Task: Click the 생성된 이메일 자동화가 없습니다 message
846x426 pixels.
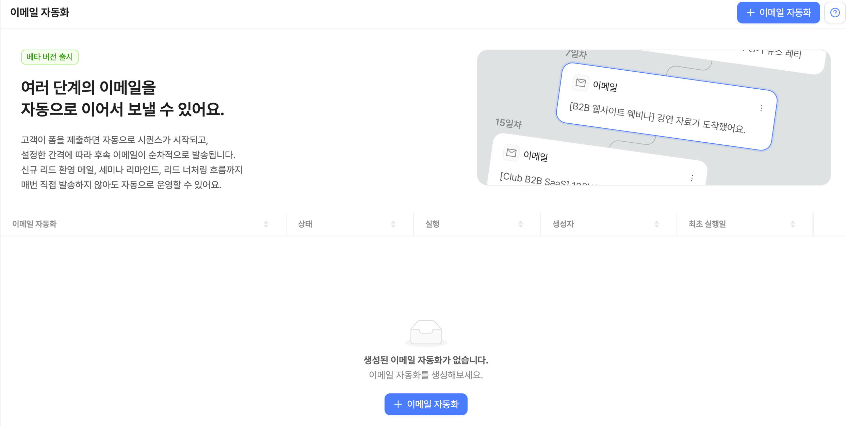Action: [426, 360]
